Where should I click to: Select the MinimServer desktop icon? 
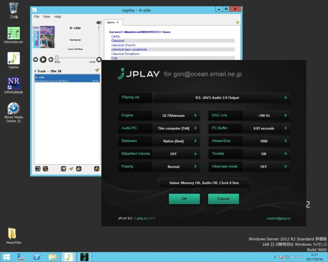[x=14, y=35]
